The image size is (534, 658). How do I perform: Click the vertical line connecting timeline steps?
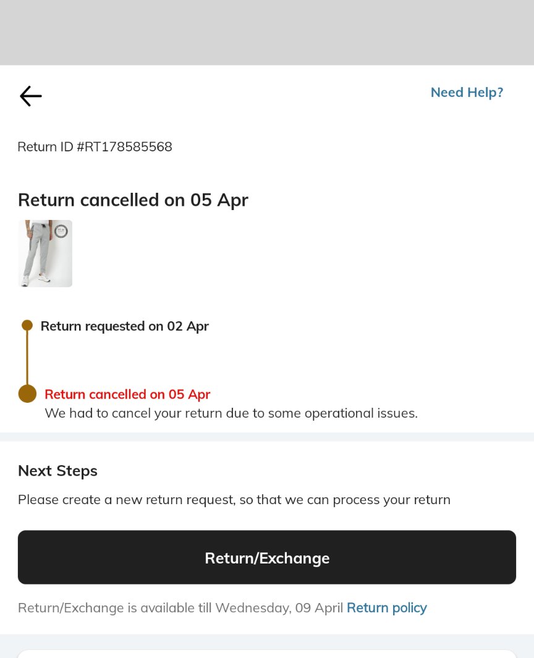click(x=27, y=358)
